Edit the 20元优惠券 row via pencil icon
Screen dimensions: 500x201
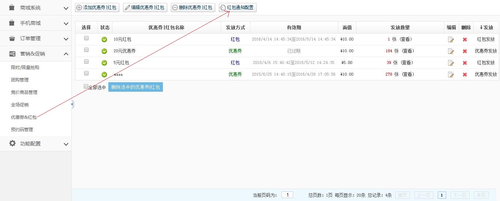[451, 51]
